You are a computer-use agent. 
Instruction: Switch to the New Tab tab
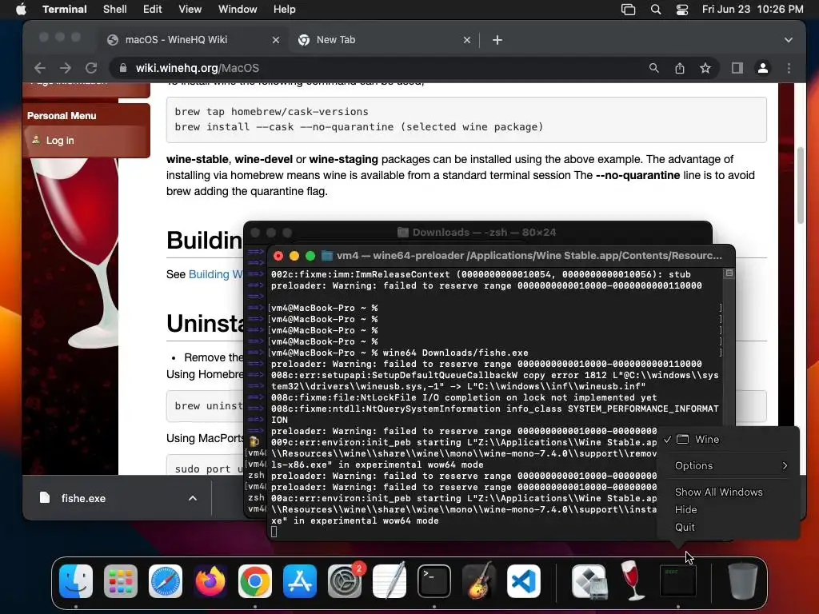[385, 40]
